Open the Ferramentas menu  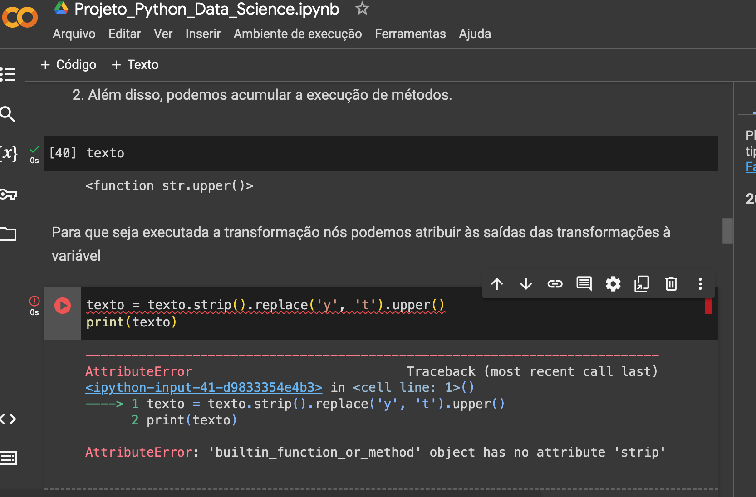pyautogui.click(x=410, y=34)
